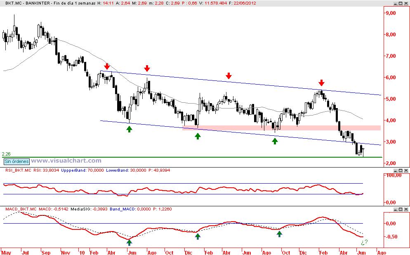410x255 pixels.
Task: Maximize the BKT.MC price chart panel
Action: tap(401, 3)
